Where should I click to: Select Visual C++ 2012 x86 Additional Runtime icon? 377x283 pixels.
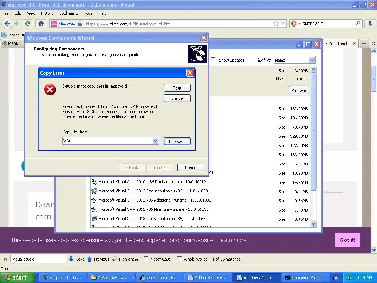point(94,200)
